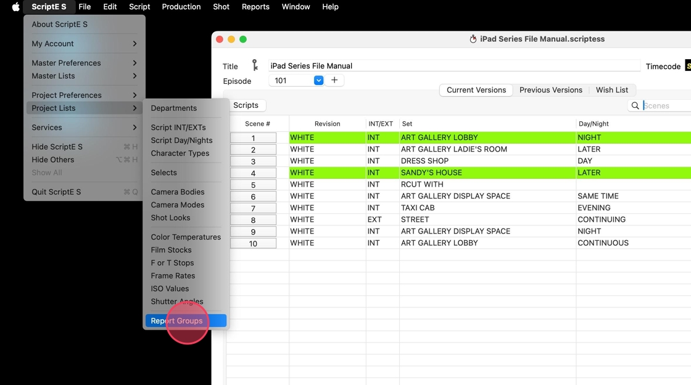
Task: Switch to Current Versions tab
Action: coord(476,90)
